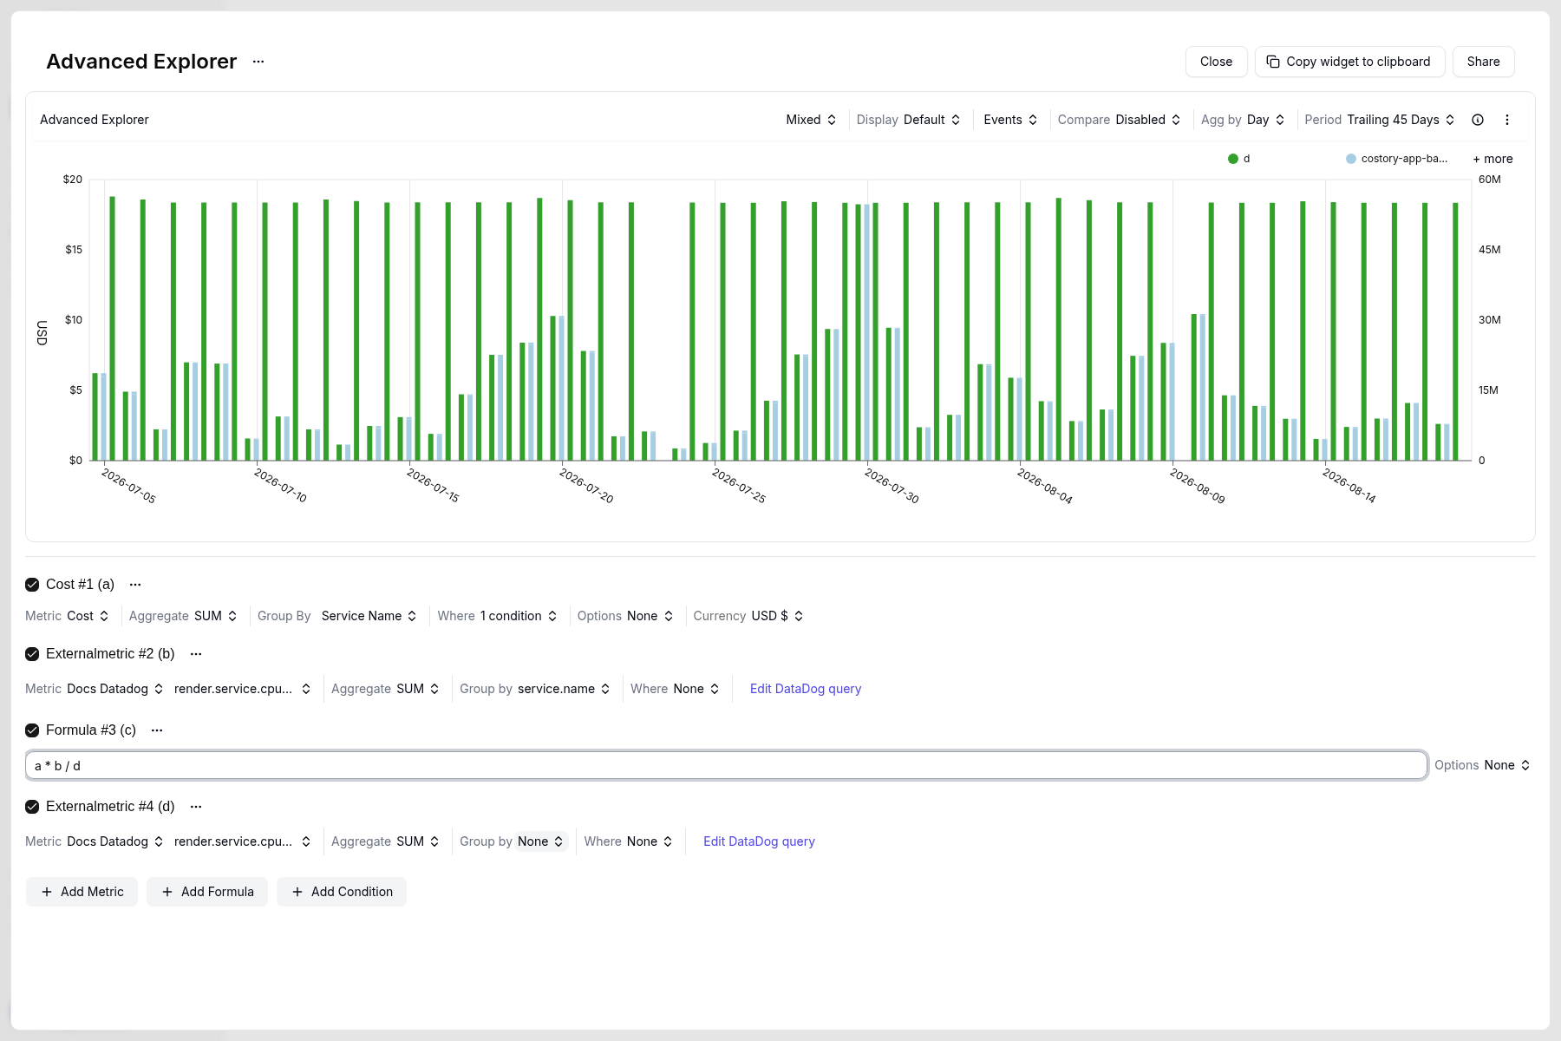Uncheck the Externalmetric #2 (b) checkbox

(32, 654)
